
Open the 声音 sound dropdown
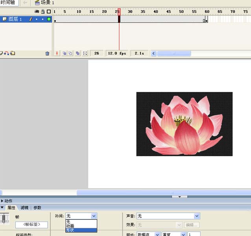click(x=197, y=216)
